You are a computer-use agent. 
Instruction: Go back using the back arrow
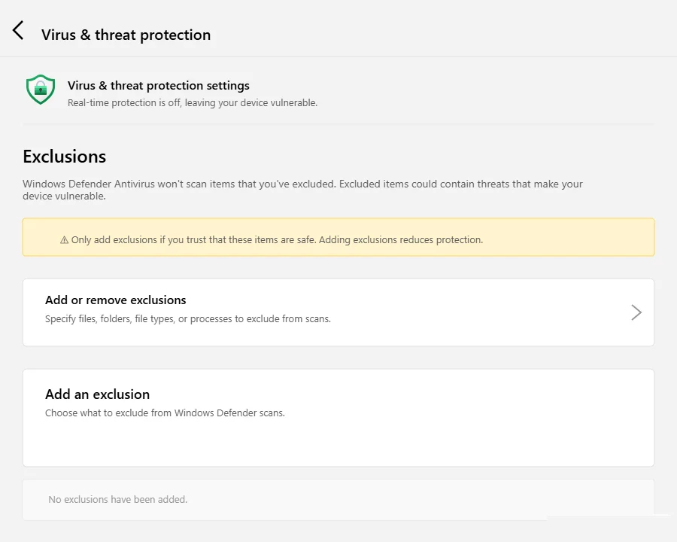(x=18, y=31)
